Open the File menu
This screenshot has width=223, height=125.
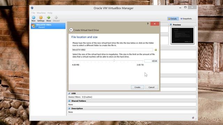(33, 13)
